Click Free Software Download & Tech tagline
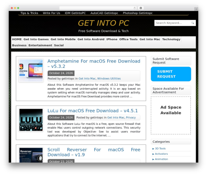207x175 pixels. coord(103,31)
